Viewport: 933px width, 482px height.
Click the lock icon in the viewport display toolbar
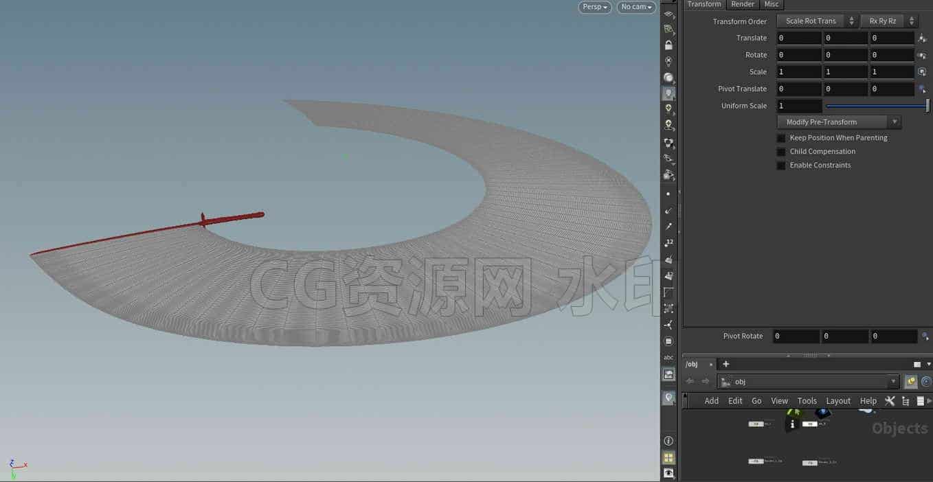(x=668, y=45)
